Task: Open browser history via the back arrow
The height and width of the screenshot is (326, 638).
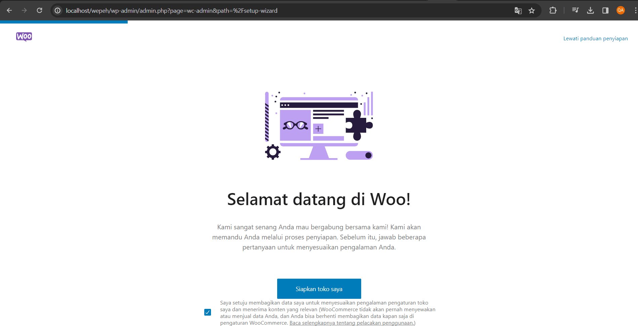Action: (9, 10)
